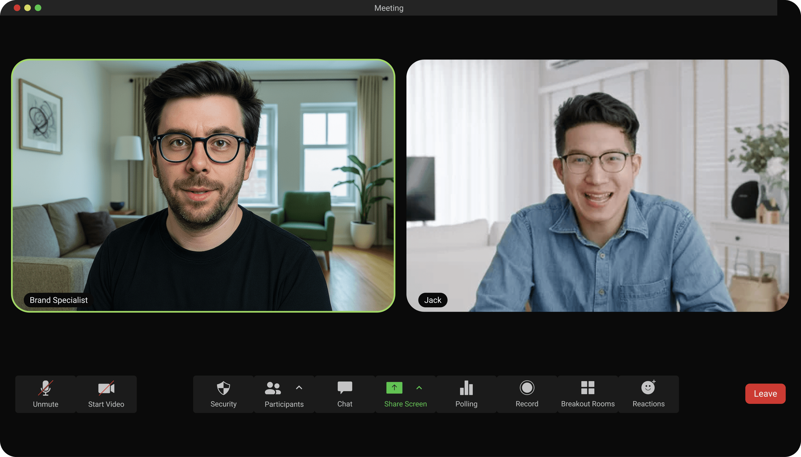Open Reactions smiley icon
Viewport: 801px width, 457px height.
648,394
